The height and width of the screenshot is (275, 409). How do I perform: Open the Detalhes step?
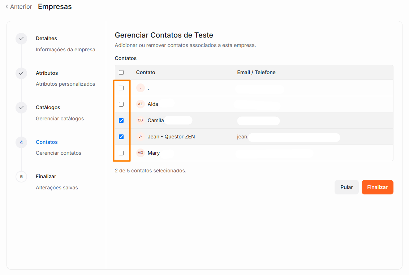click(47, 38)
